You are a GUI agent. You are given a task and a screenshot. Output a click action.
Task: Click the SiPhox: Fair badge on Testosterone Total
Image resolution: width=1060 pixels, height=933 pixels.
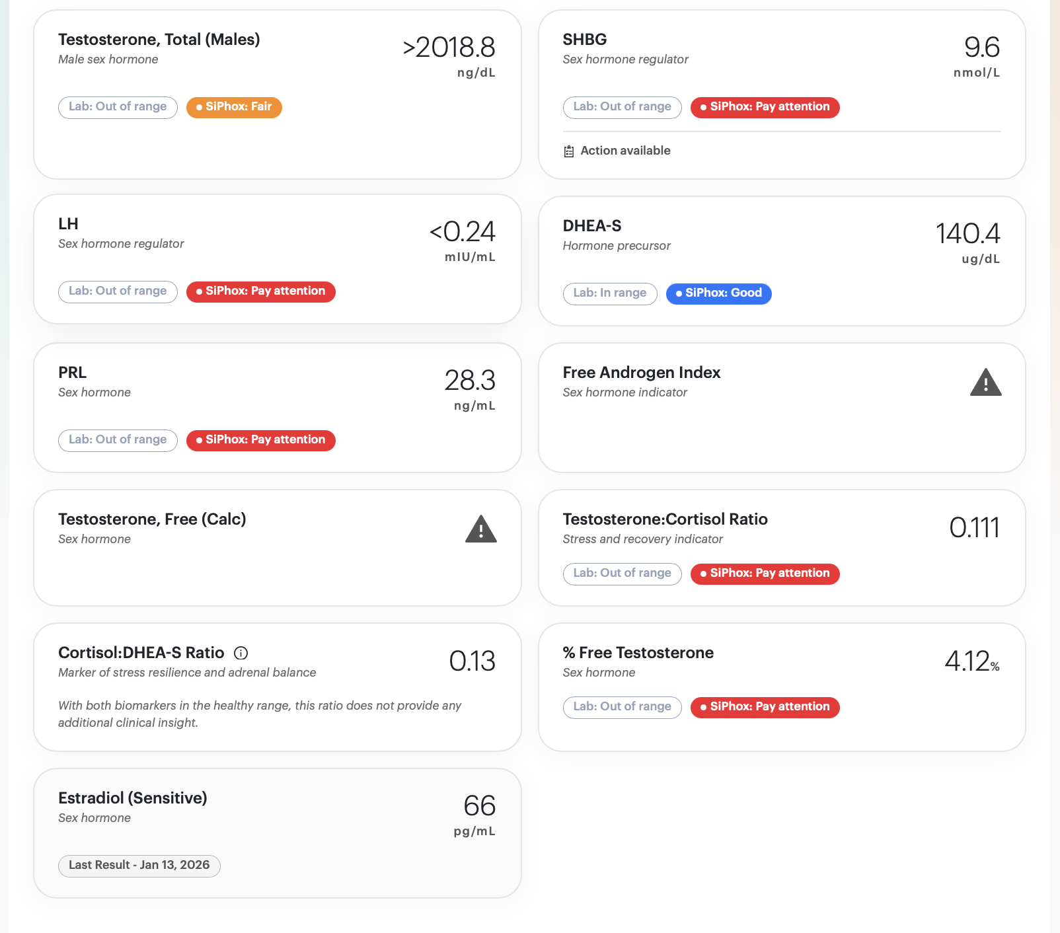pyautogui.click(x=234, y=107)
